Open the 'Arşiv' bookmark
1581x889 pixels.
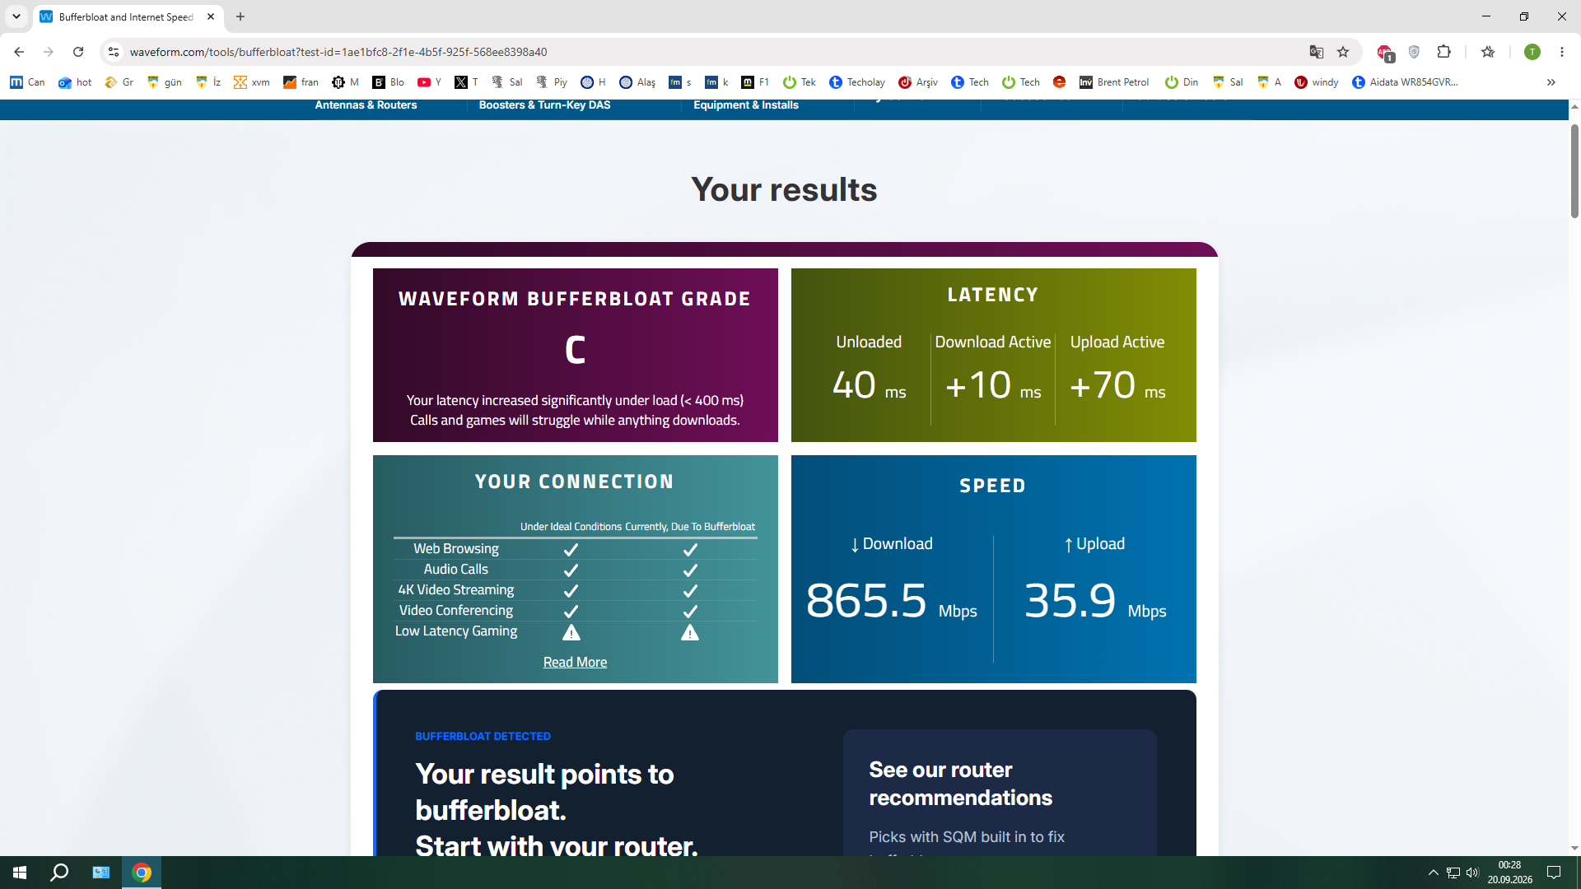pos(918,82)
